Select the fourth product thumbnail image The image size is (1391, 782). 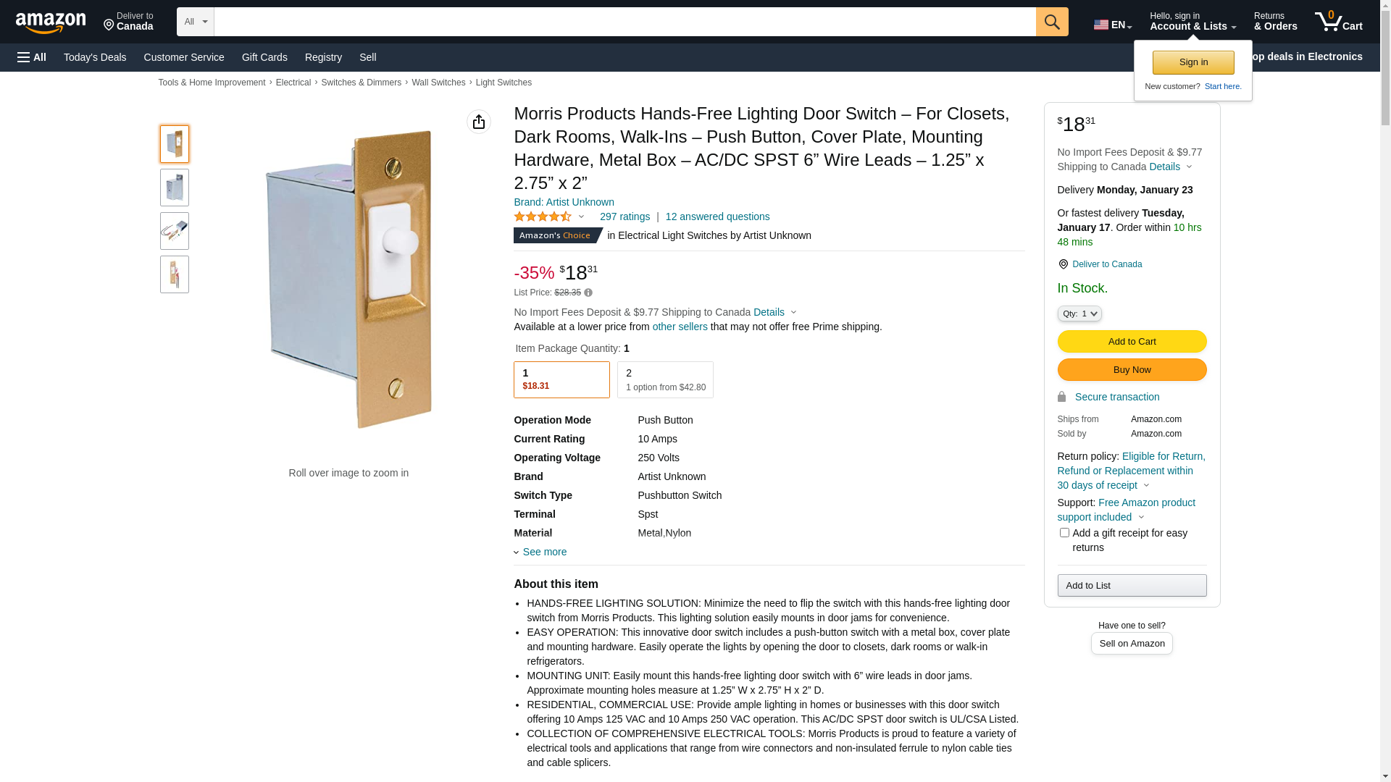click(x=175, y=274)
